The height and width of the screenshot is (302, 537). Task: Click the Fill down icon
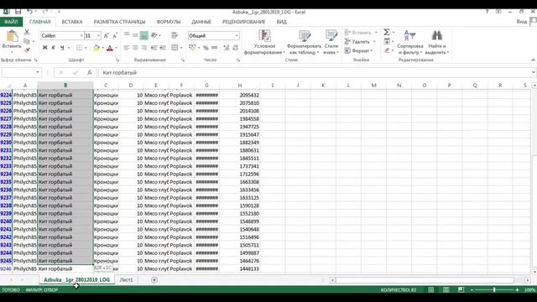[x=387, y=41]
